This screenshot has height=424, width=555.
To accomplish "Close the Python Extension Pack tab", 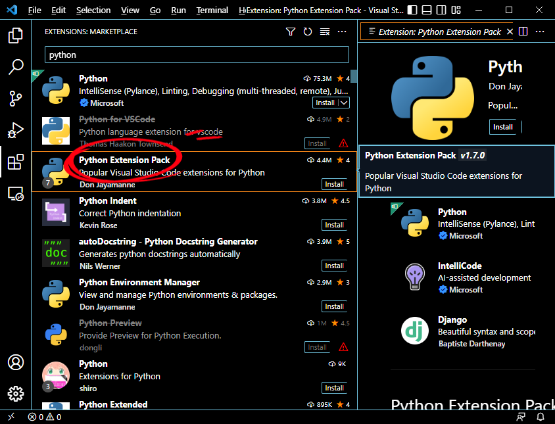I will (x=510, y=32).
